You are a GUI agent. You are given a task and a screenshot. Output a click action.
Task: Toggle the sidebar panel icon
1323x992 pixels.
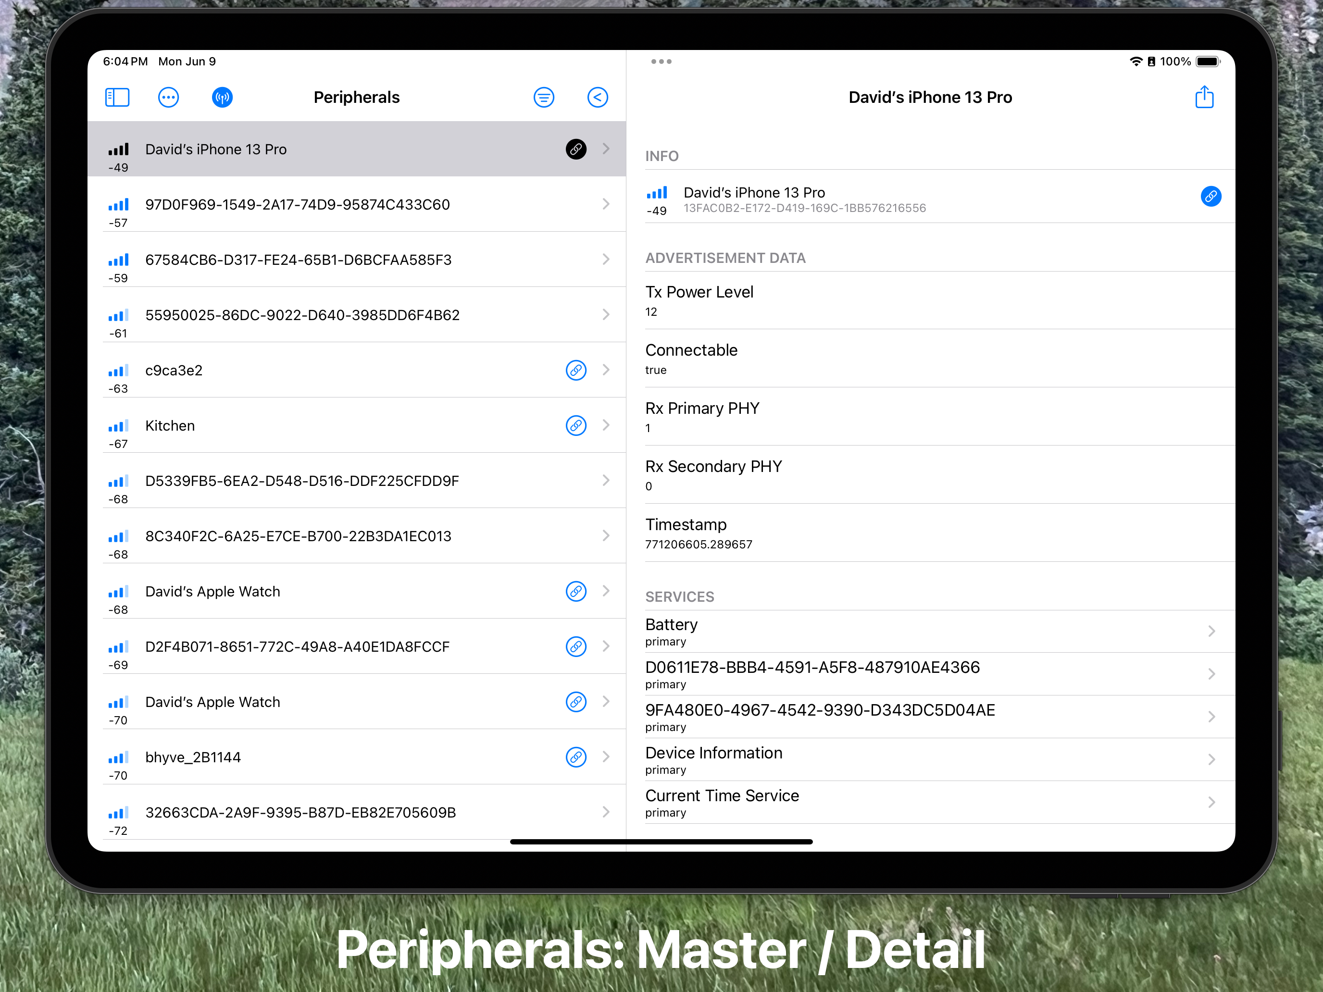click(117, 98)
